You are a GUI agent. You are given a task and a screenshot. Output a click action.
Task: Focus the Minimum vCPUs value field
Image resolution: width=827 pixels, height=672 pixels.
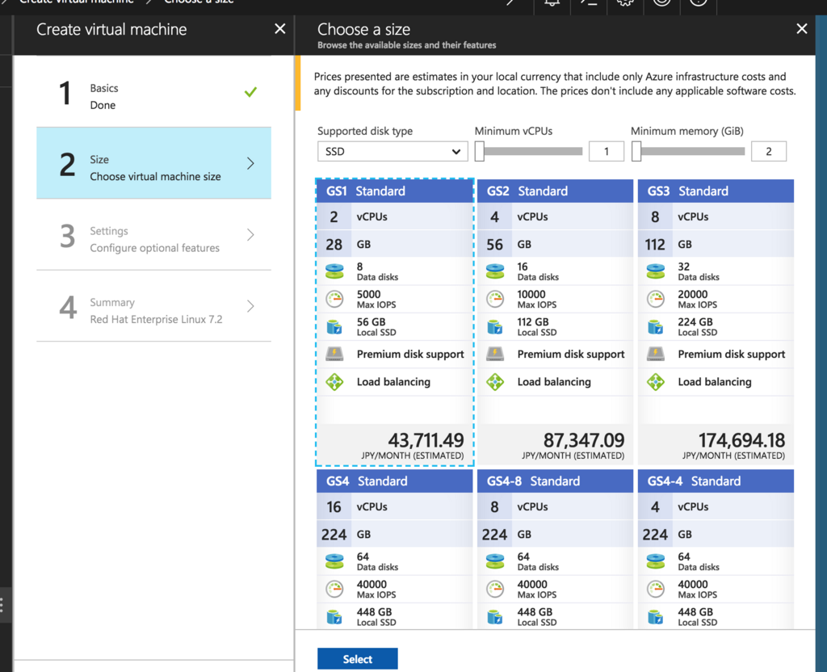607,151
